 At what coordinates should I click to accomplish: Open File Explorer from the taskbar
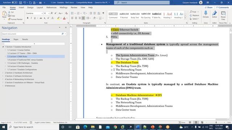click(x=93, y=127)
